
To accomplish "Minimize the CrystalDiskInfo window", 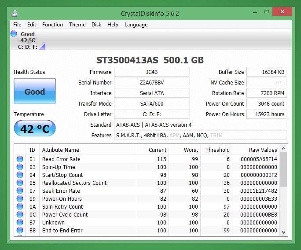I will pos(255,12).
